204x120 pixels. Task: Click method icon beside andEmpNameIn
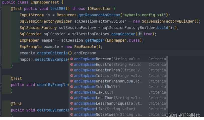click(x=72, y=76)
